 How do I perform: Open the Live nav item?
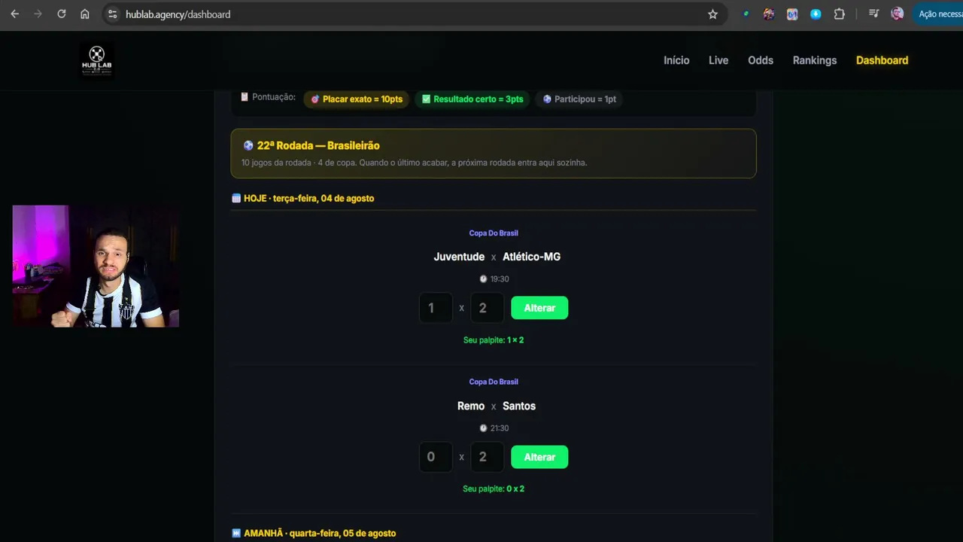(718, 60)
